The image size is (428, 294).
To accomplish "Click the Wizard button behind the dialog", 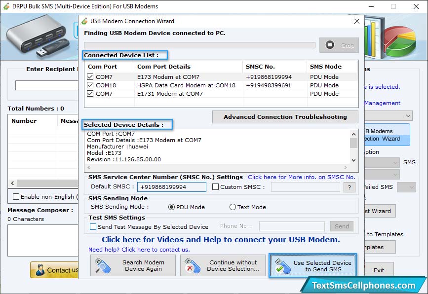I will [x=380, y=211].
